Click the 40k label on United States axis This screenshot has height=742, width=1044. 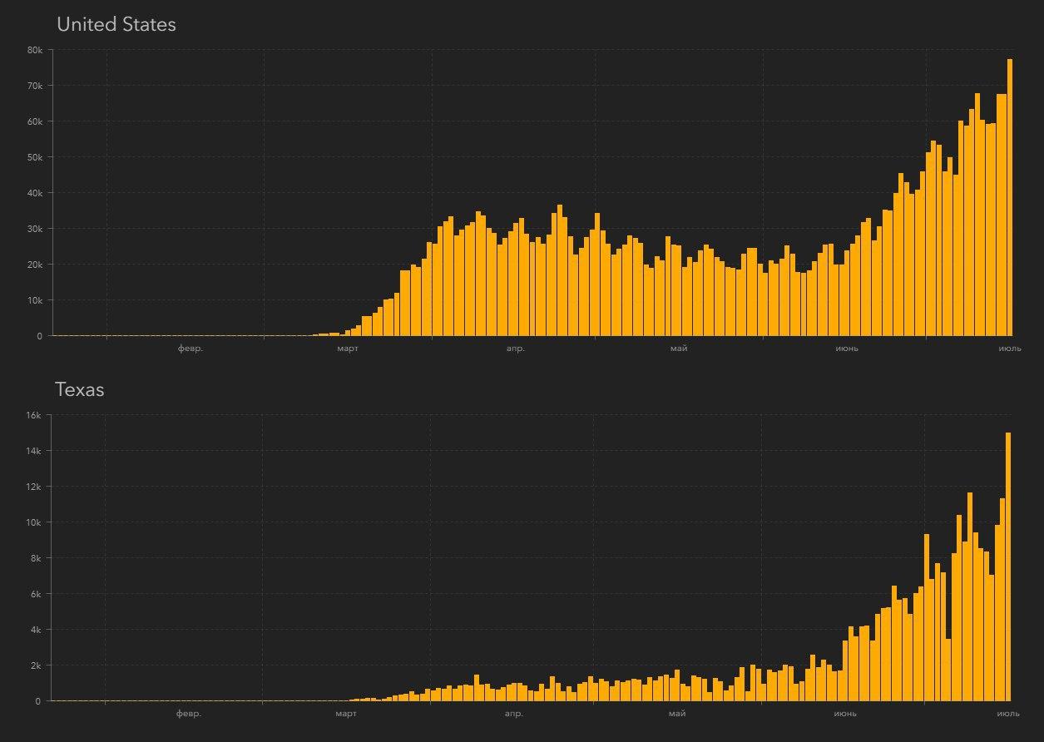(34, 193)
